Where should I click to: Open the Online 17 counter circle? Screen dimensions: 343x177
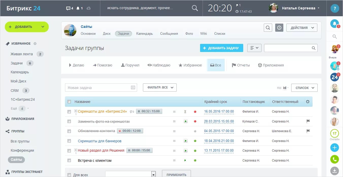coord(335,133)
